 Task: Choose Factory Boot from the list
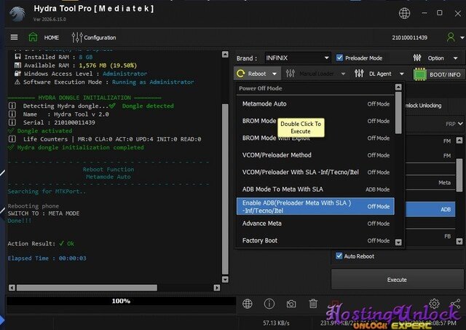pyautogui.click(x=315, y=240)
